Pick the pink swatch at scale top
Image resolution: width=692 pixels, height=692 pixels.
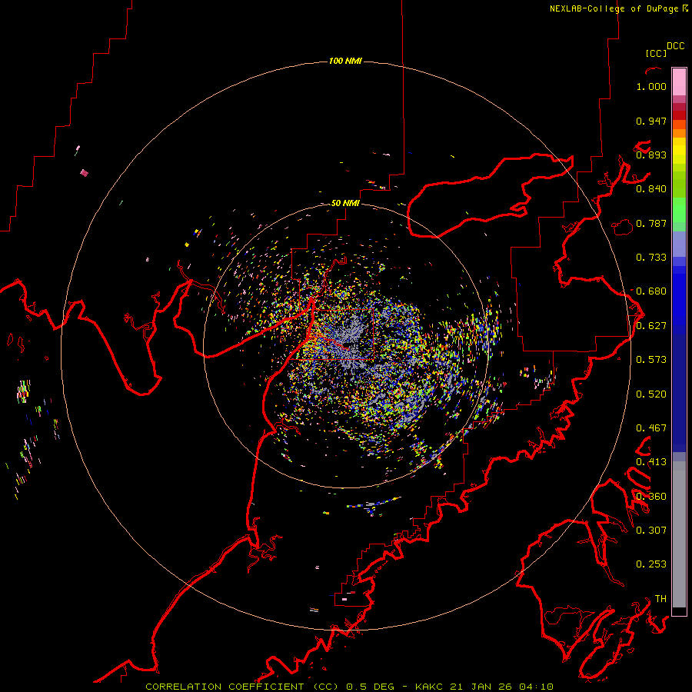click(x=679, y=82)
